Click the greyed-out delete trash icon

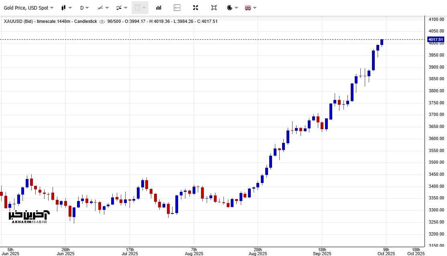140,8
